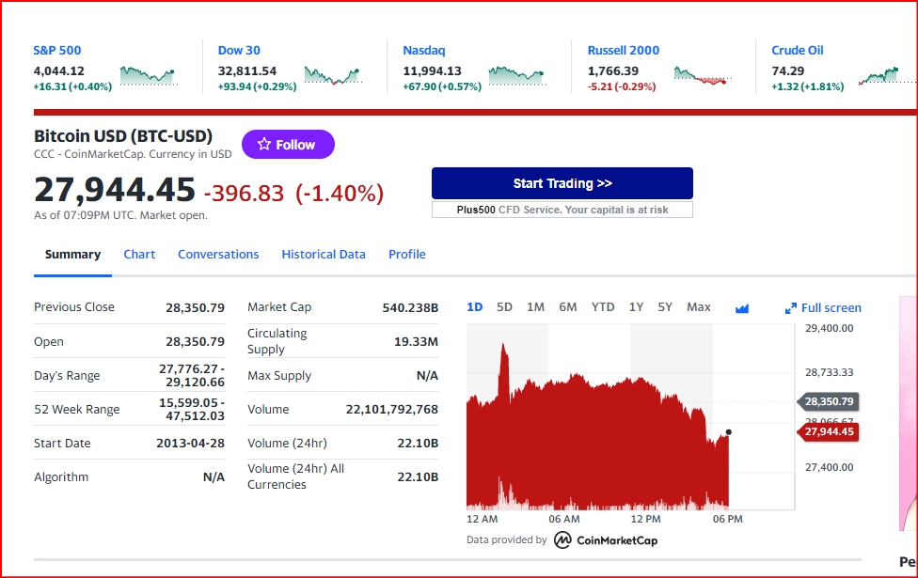Click the black current price dot on chart

tap(728, 432)
